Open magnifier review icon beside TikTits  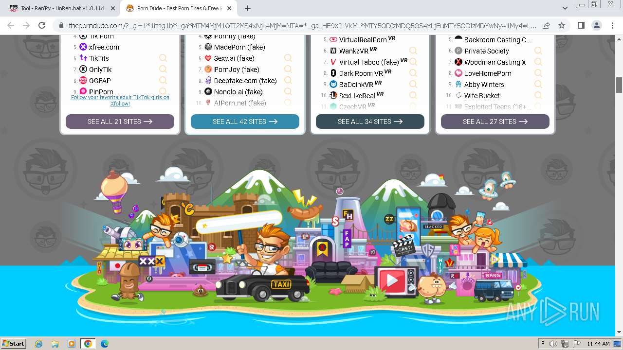point(163,58)
